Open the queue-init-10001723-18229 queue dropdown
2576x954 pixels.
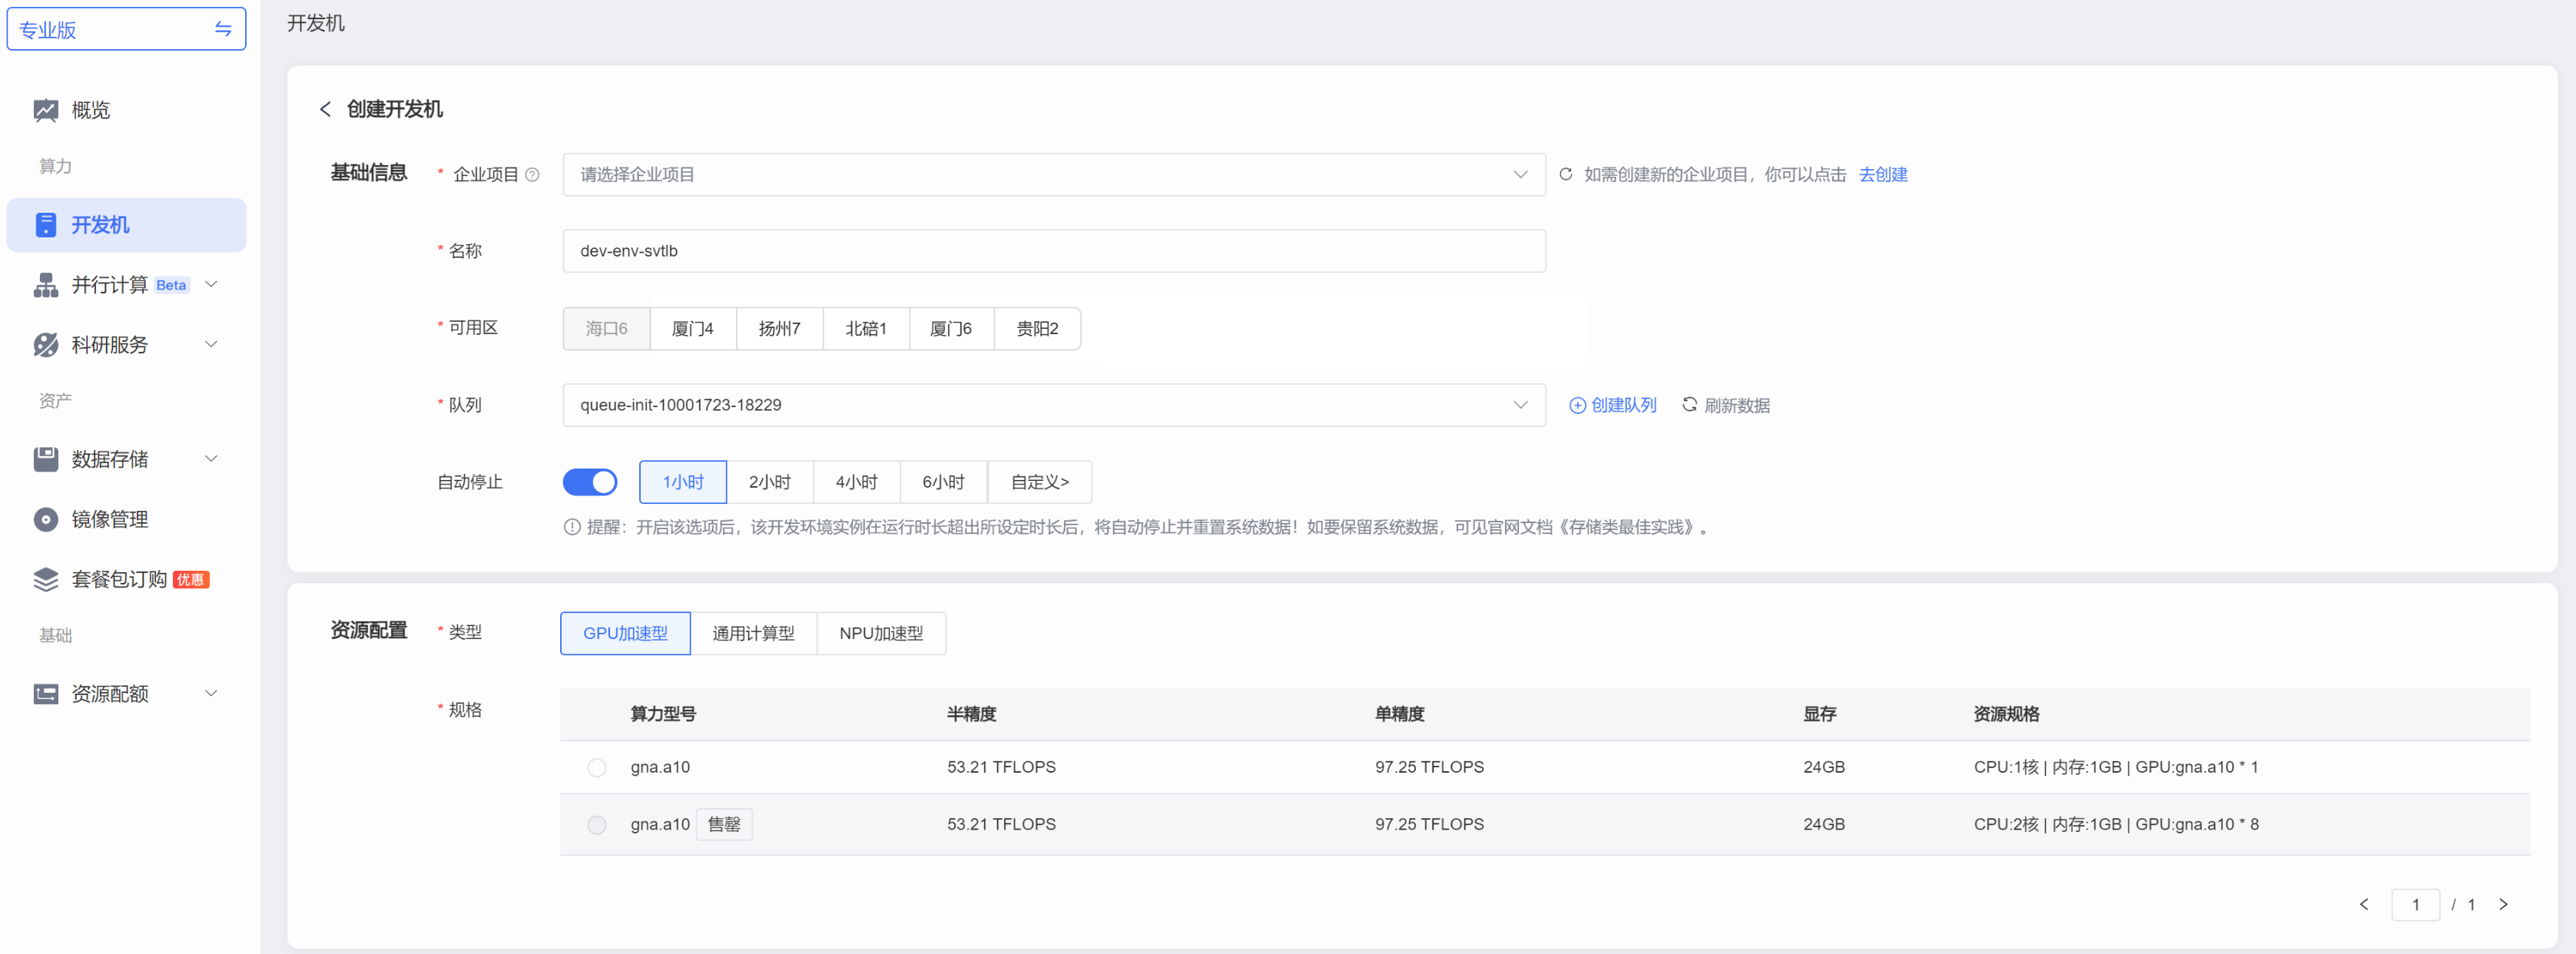(x=1054, y=405)
